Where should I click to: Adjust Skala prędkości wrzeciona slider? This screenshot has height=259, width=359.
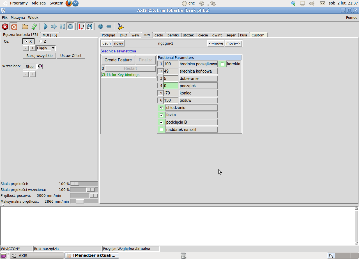pyautogui.click(x=84, y=190)
